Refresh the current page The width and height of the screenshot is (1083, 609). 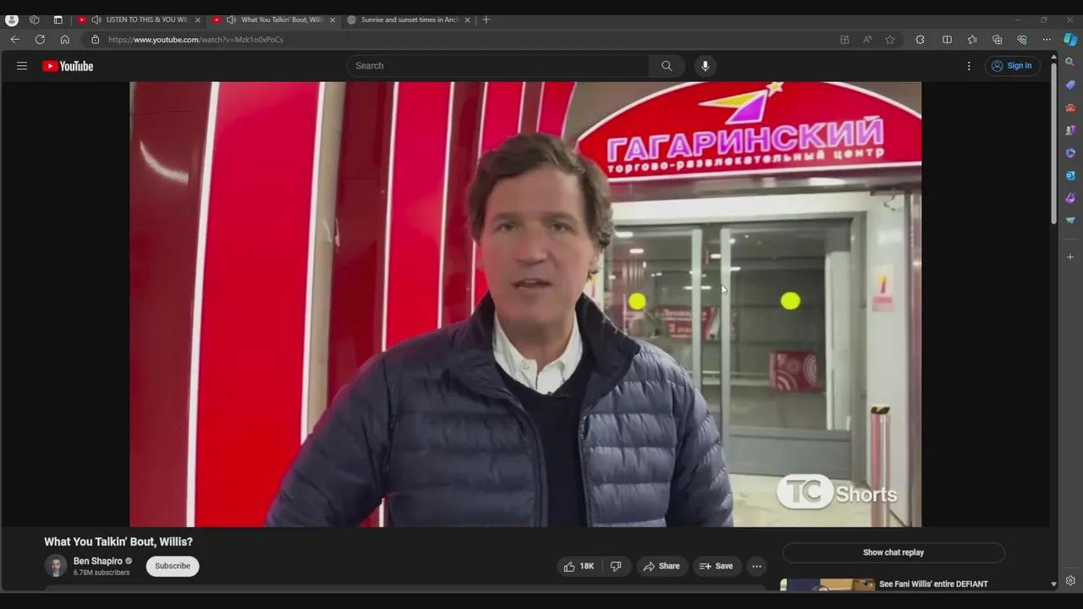pyautogui.click(x=40, y=39)
